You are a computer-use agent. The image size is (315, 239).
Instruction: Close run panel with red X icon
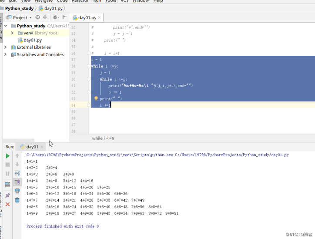tap(8, 204)
